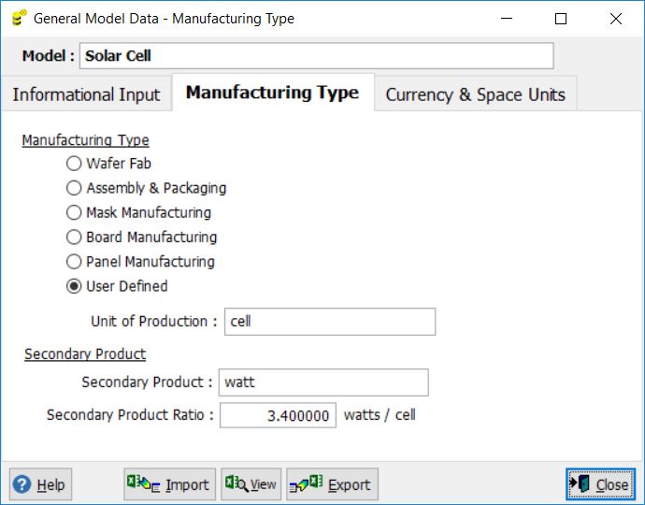Switch to the Informational Input tab
645x505 pixels.
click(x=86, y=94)
